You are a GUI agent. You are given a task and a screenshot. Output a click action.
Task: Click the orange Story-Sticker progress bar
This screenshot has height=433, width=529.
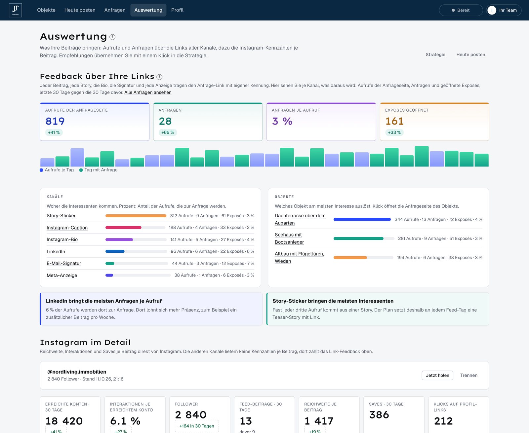coord(136,216)
